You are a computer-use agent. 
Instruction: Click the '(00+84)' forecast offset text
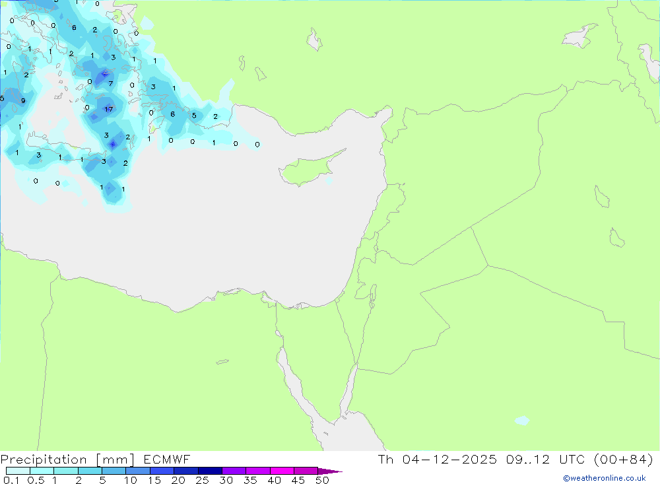click(624, 459)
